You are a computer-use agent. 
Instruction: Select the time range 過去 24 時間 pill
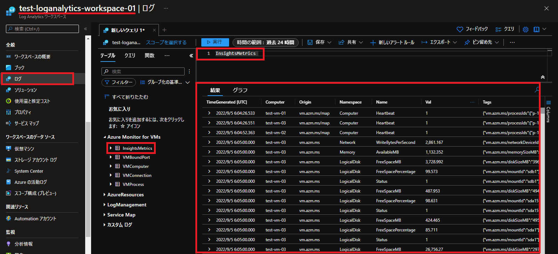tap(265, 42)
